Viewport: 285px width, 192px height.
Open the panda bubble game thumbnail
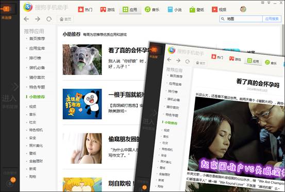(82, 104)
